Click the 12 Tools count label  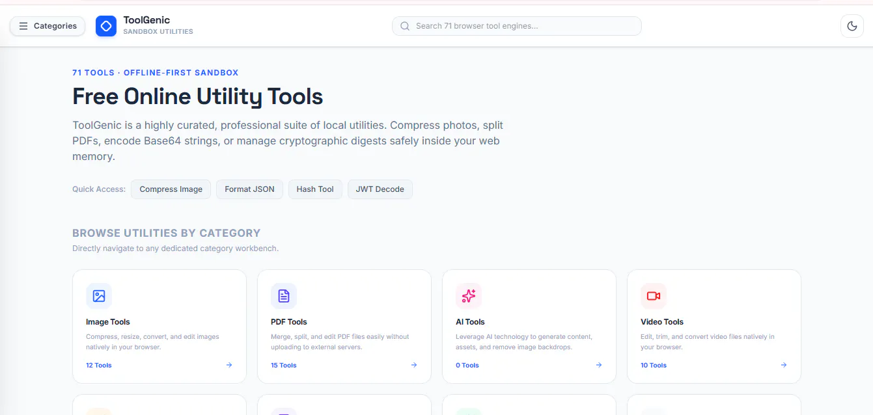tap(99, 366)
